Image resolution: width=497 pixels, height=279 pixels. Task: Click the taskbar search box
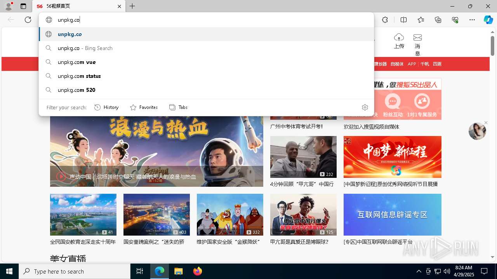click(x=75, y=271)
